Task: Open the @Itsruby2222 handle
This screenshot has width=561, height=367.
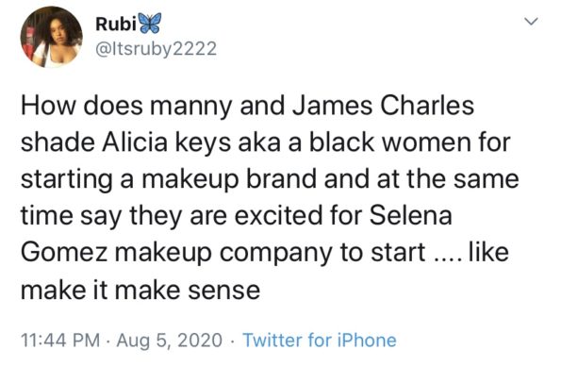Action: (156, 49)
